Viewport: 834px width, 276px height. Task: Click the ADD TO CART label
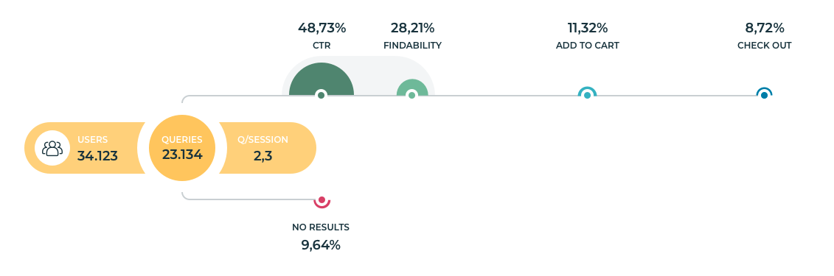[x=587, y=46]
